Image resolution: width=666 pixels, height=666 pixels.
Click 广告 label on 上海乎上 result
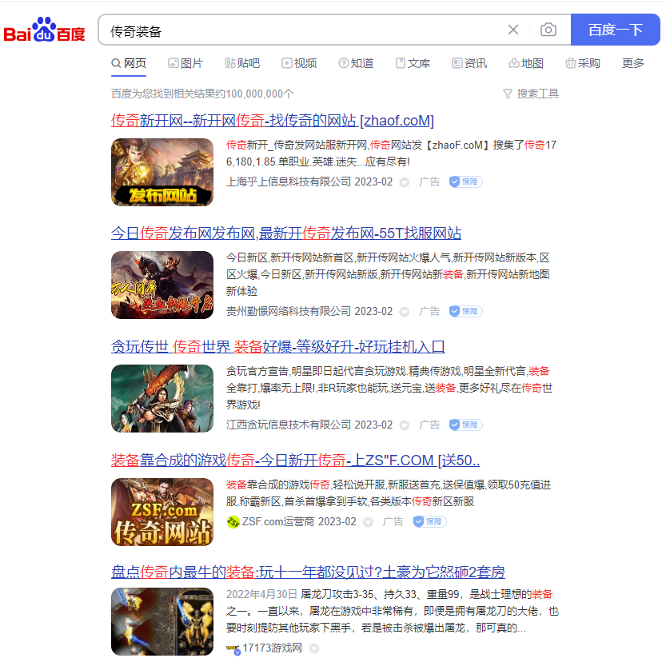[429, 181]
